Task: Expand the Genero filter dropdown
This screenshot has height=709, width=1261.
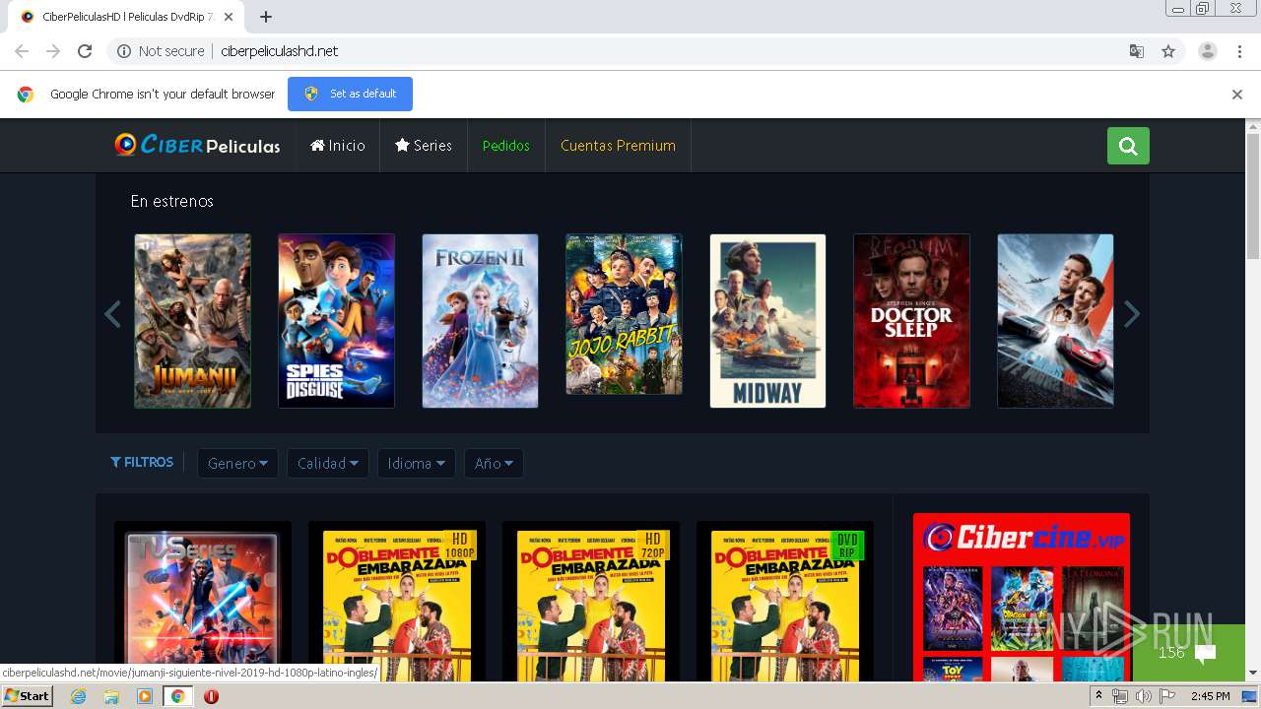Action: pyautogui.click(x=237, y=463)
